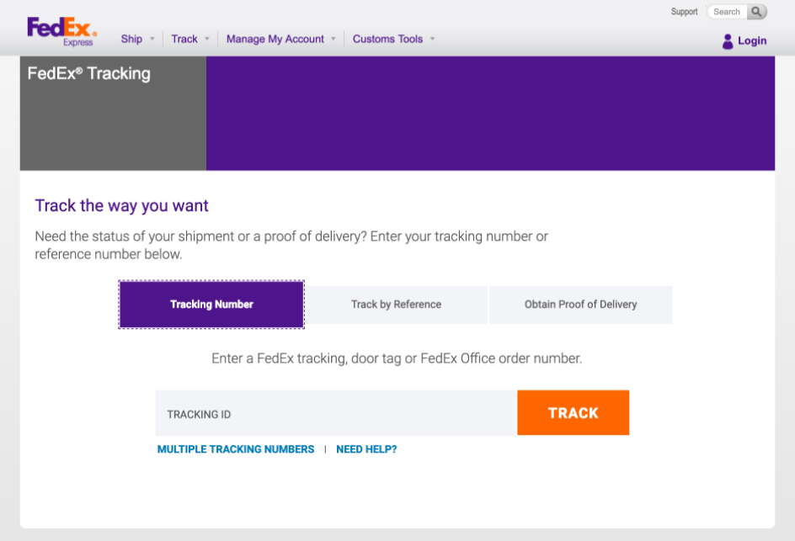This screenshot has height=541, width=795.
Task: Focus the Search input box
Action: pos(727,12)
